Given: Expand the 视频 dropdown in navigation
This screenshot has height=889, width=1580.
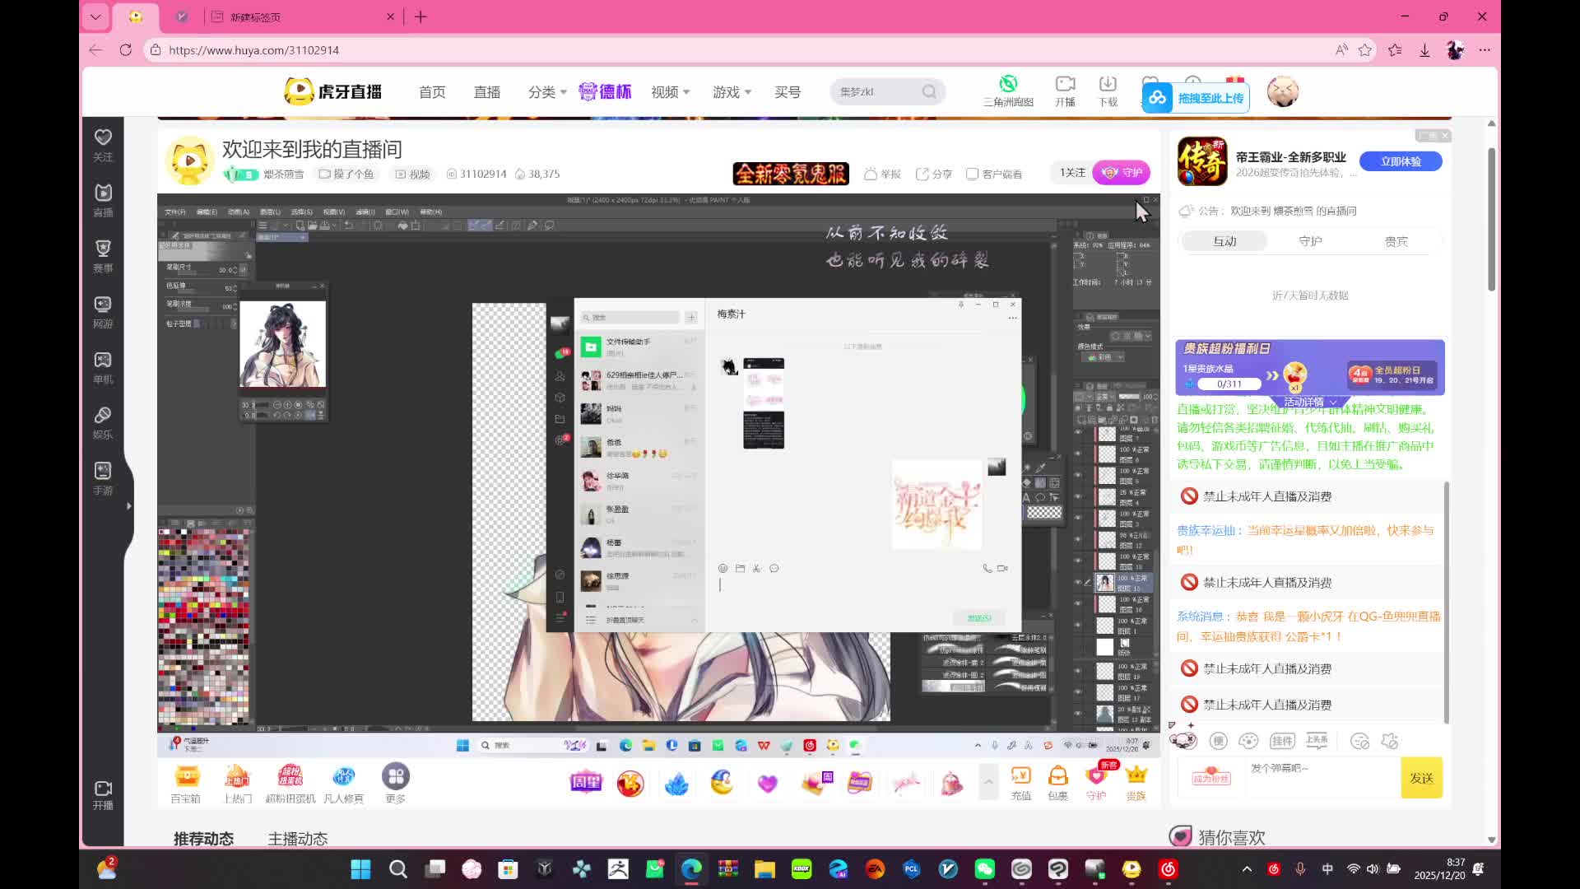Looking at the screenshot, I should point(670,92).
